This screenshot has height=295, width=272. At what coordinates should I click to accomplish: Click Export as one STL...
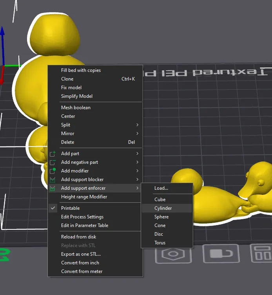[x=81, y=254]
